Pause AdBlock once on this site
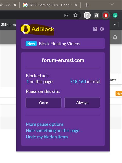 click(x=43, y=103)
